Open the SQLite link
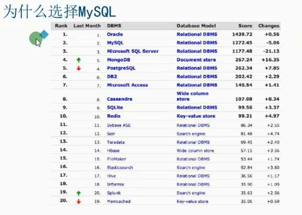 pyautogui.click(x=115, y=107)
